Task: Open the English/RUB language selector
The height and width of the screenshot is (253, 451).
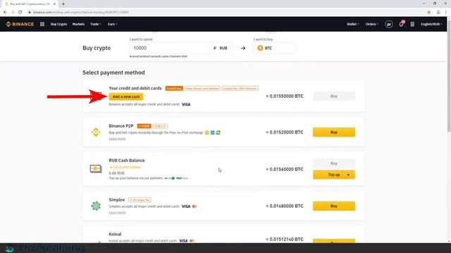Action: [x=431, y=25]
